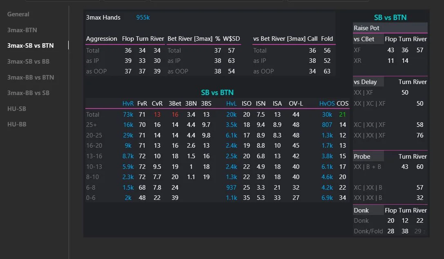
Task: Click the SB vs BTN title above main table
Action: tap(217, 93)
